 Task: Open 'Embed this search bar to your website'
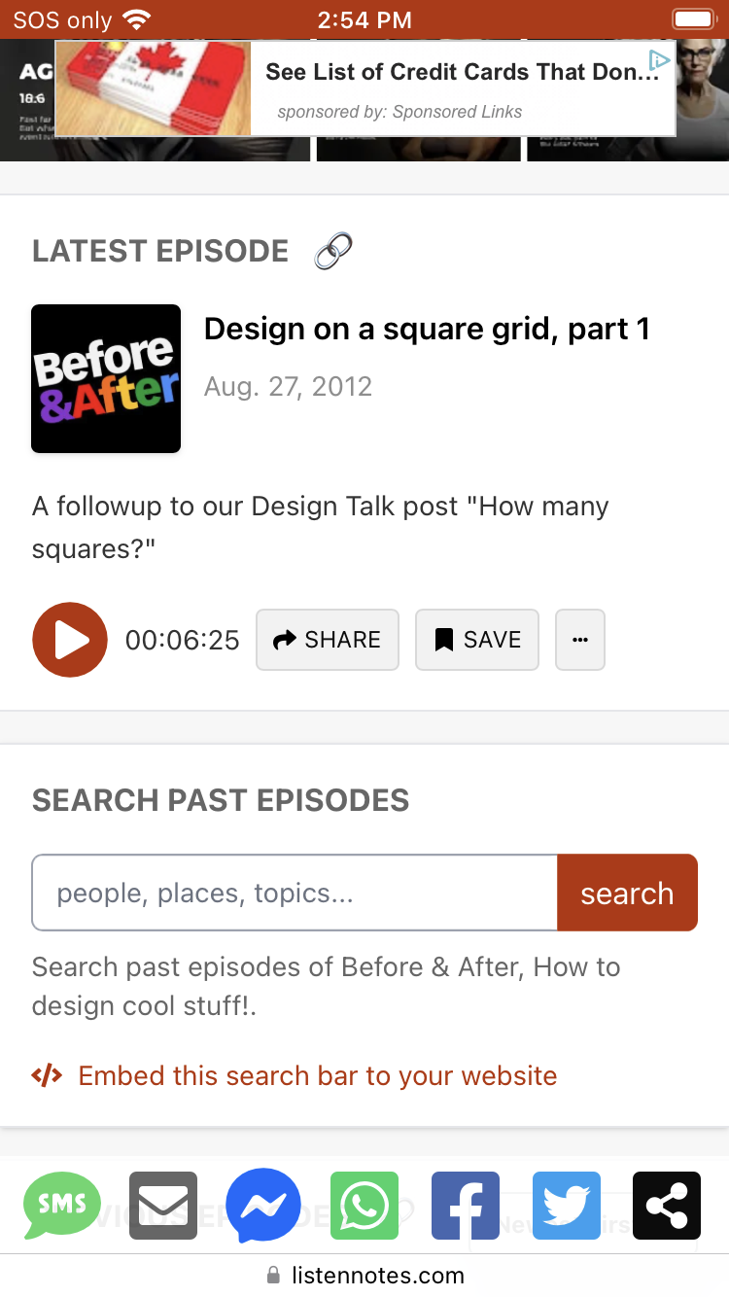317,1075
